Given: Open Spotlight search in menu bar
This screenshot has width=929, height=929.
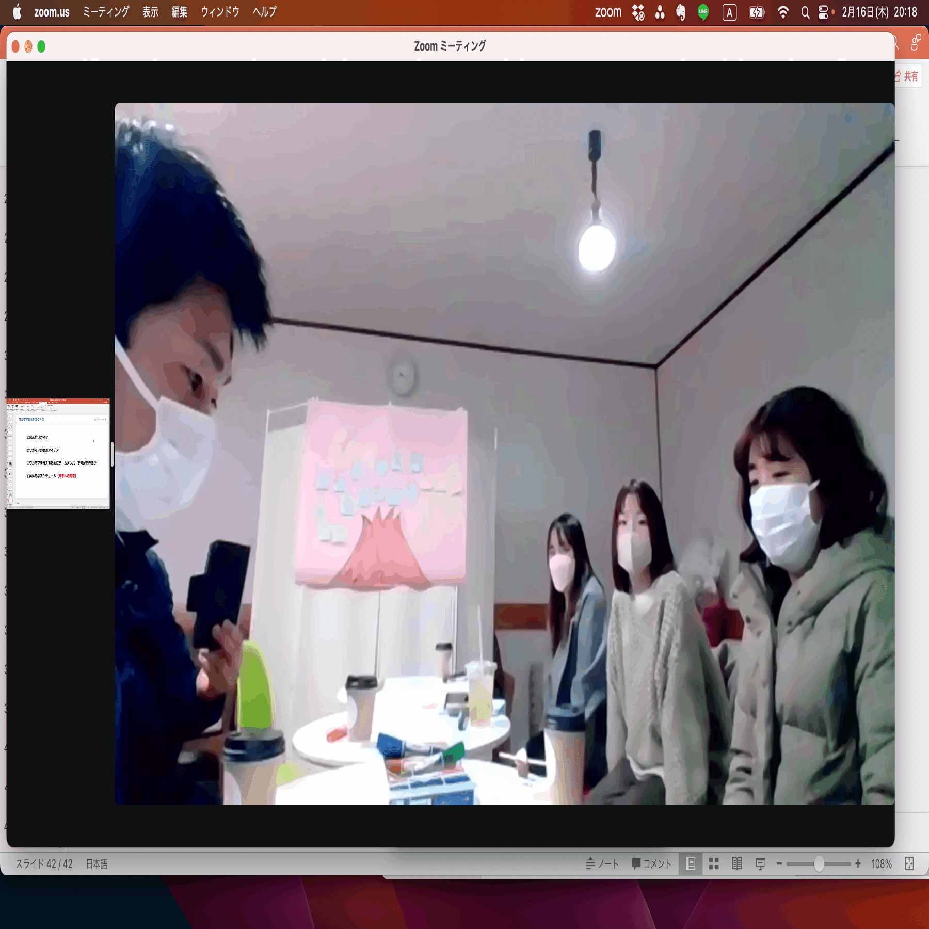Looking at the screenshot, I should coord(805,12).
